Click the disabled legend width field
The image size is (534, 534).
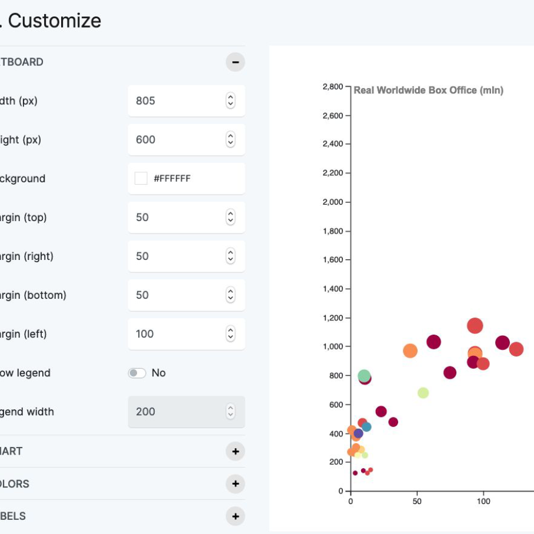176,412
